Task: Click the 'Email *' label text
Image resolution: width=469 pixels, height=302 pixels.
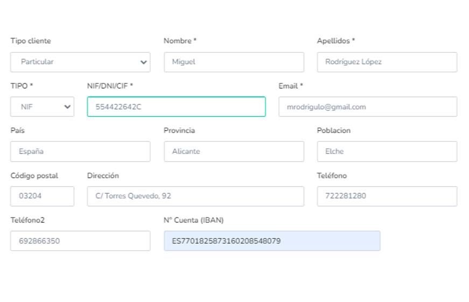Action: [x=290, y=86]
